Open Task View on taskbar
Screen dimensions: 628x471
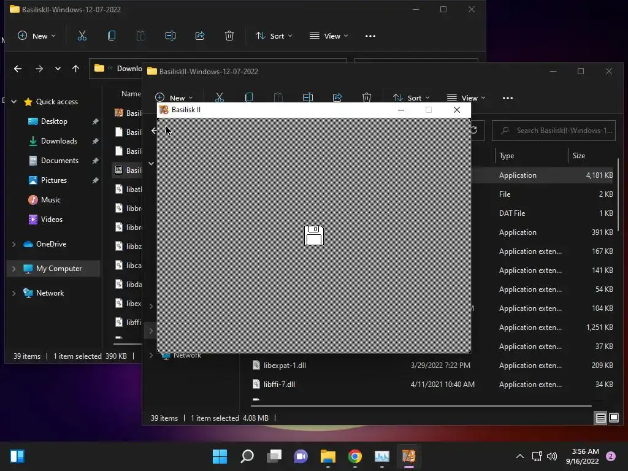pos(274,456)
